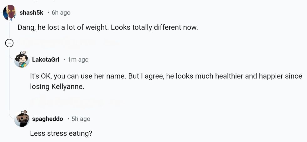The image size is (307, 142).
Task: Open shash5k's profile avatar
Action: tap(9, 13)
